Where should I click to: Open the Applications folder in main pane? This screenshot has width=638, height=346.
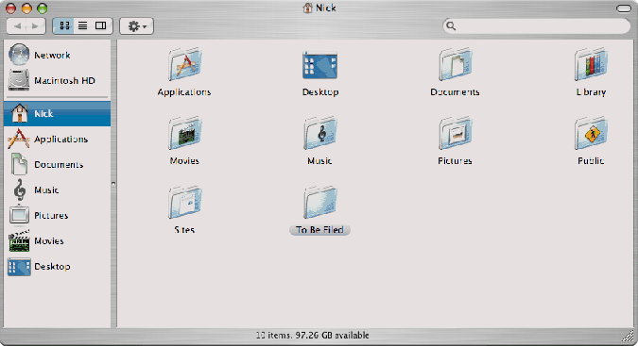click(185, 64)
